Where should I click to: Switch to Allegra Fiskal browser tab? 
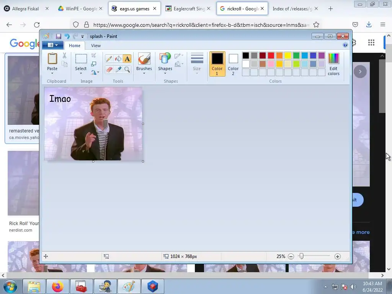point(26,9)
